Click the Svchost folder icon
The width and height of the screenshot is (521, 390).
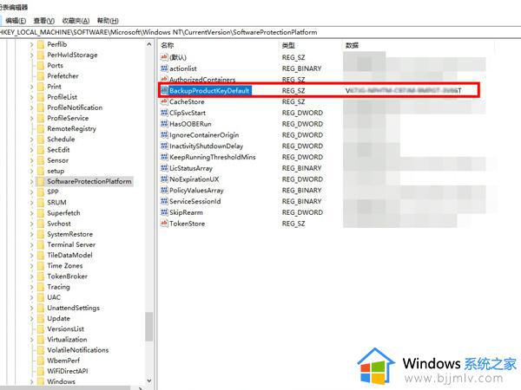41,224
